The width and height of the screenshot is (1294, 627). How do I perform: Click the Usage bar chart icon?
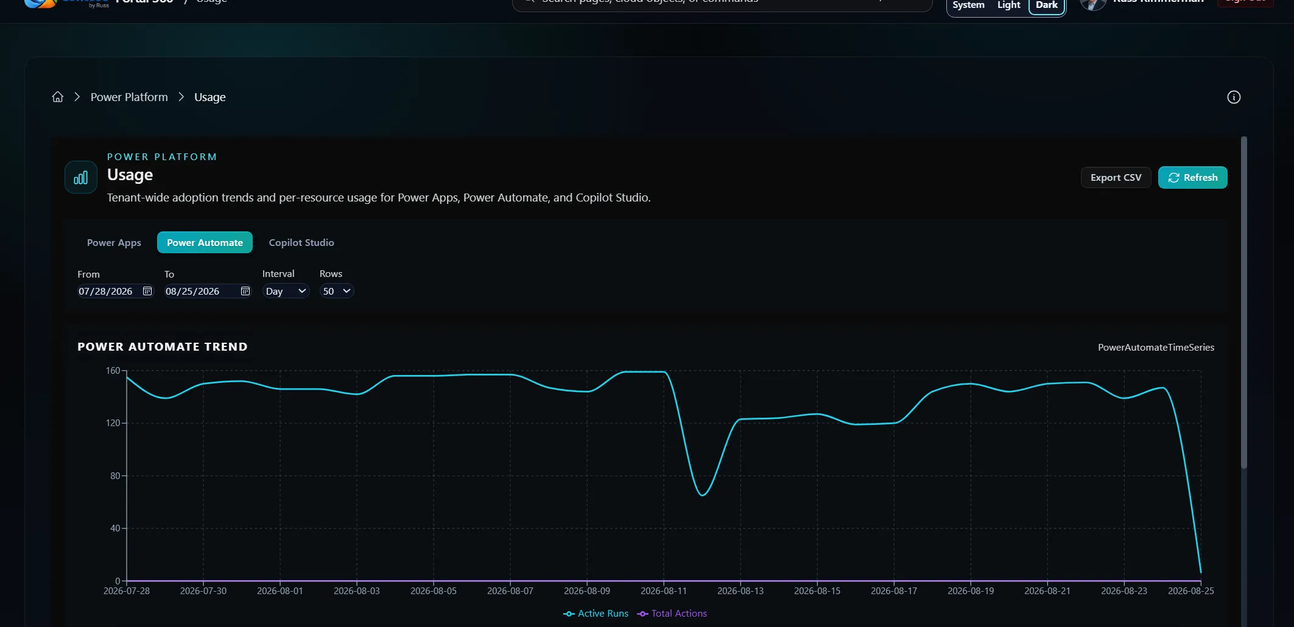click(81, 177)
